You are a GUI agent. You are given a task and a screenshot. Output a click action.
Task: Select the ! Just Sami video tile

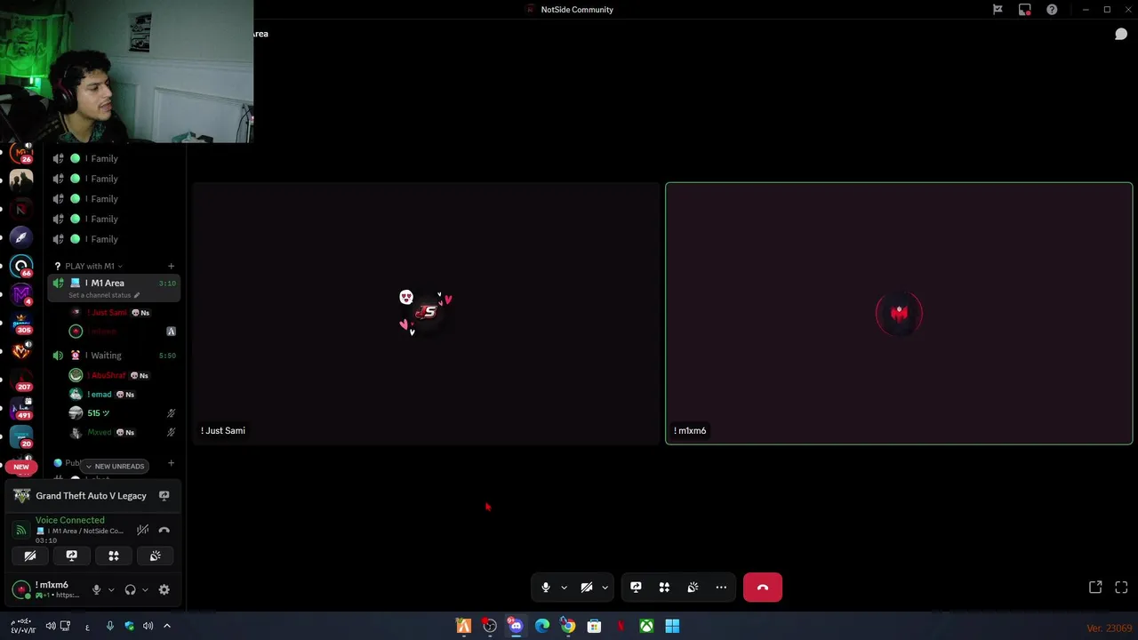pos(427,313)
